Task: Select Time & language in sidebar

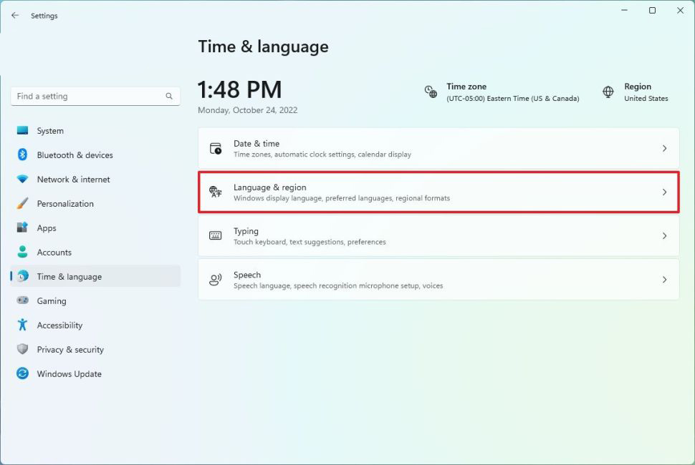Action: (69, 277)
